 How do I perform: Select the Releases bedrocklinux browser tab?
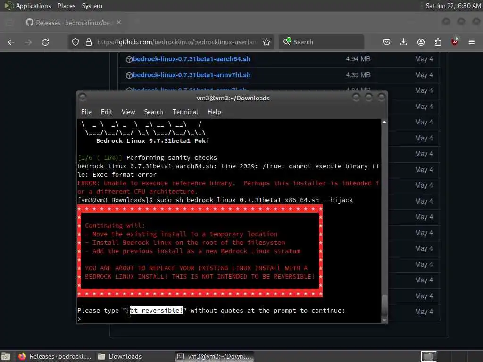(74, 23)
